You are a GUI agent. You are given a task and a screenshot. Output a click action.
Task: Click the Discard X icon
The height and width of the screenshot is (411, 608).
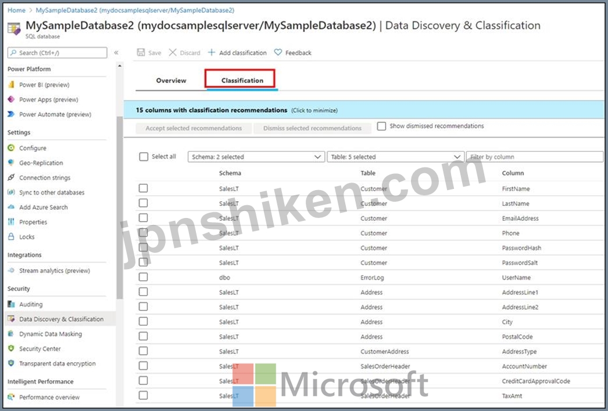click(x=173, y=52)
